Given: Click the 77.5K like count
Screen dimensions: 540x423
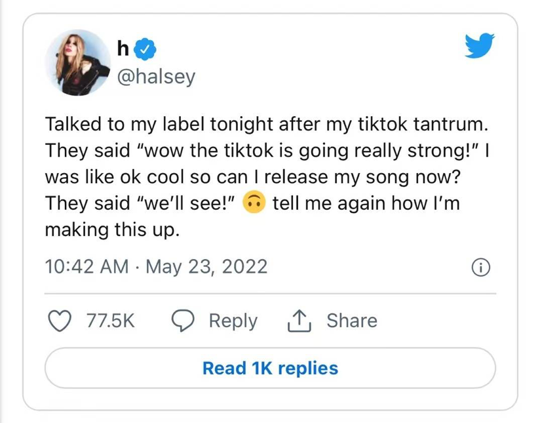Looking at the screenshot, I should click(x=110, y=321).
